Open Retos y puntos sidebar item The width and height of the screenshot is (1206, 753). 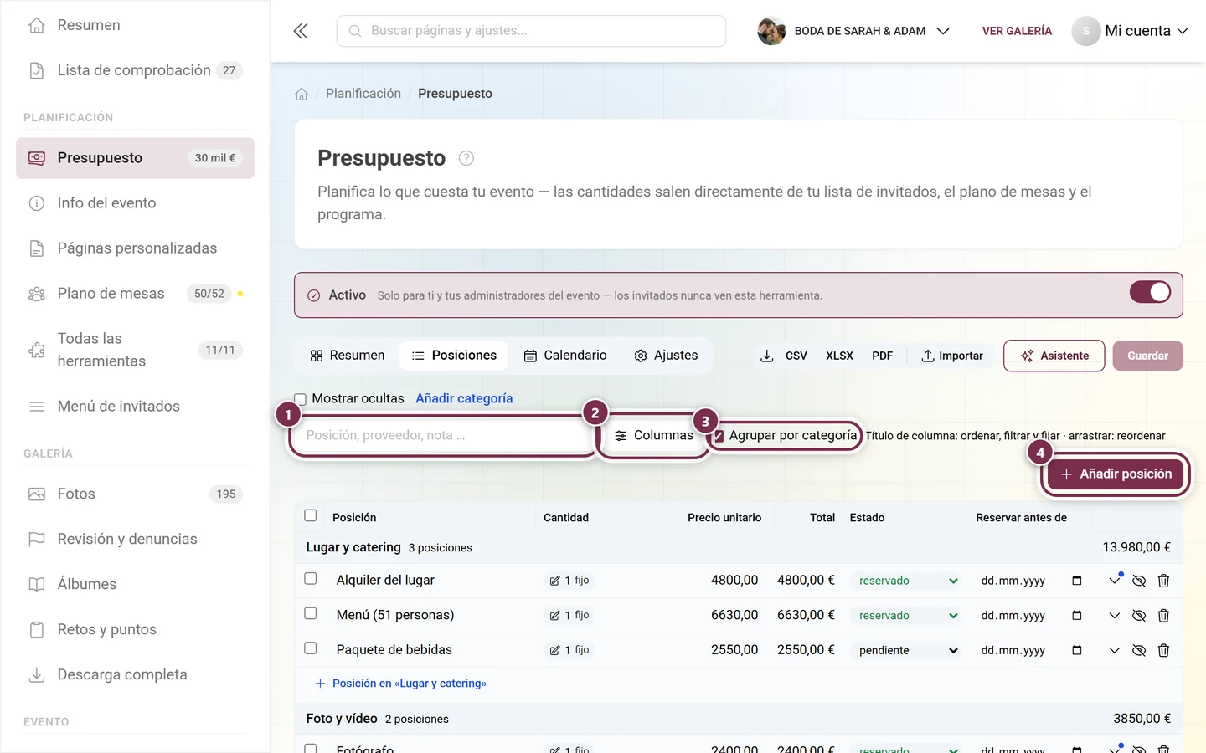pyautogui.click(x=135, y=630)
